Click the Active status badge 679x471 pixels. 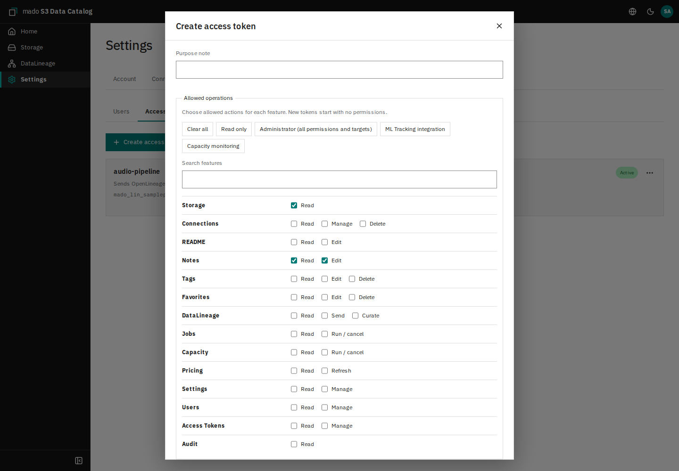click(x=627, y=173)
